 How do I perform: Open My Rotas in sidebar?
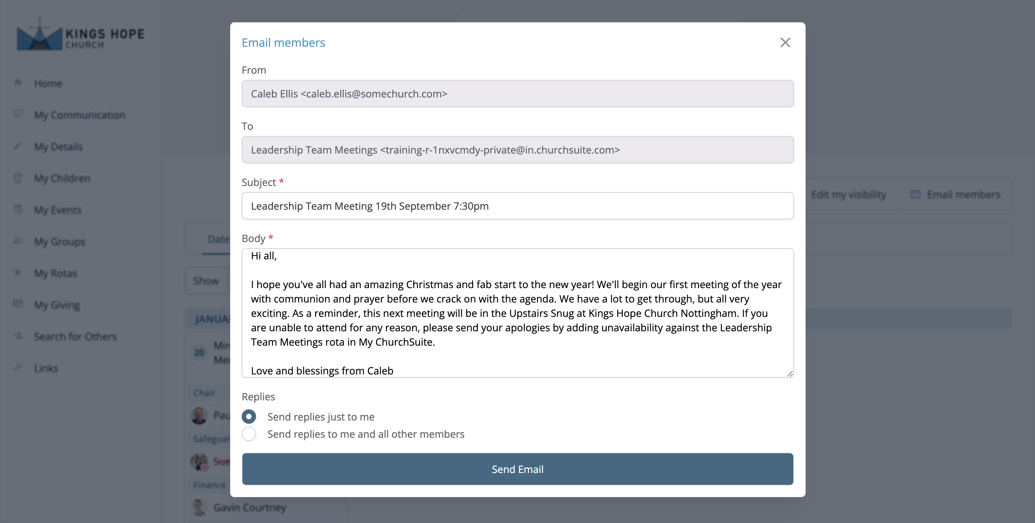(55, 273)
